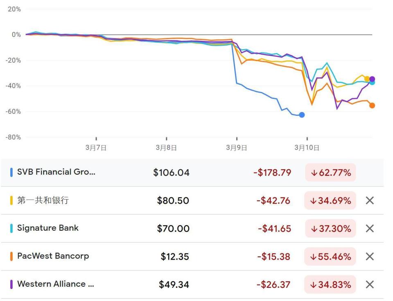This screenshot has height=301, width=393.
Task: Click the PacWest Bancorp name
Action: (53, 256)
